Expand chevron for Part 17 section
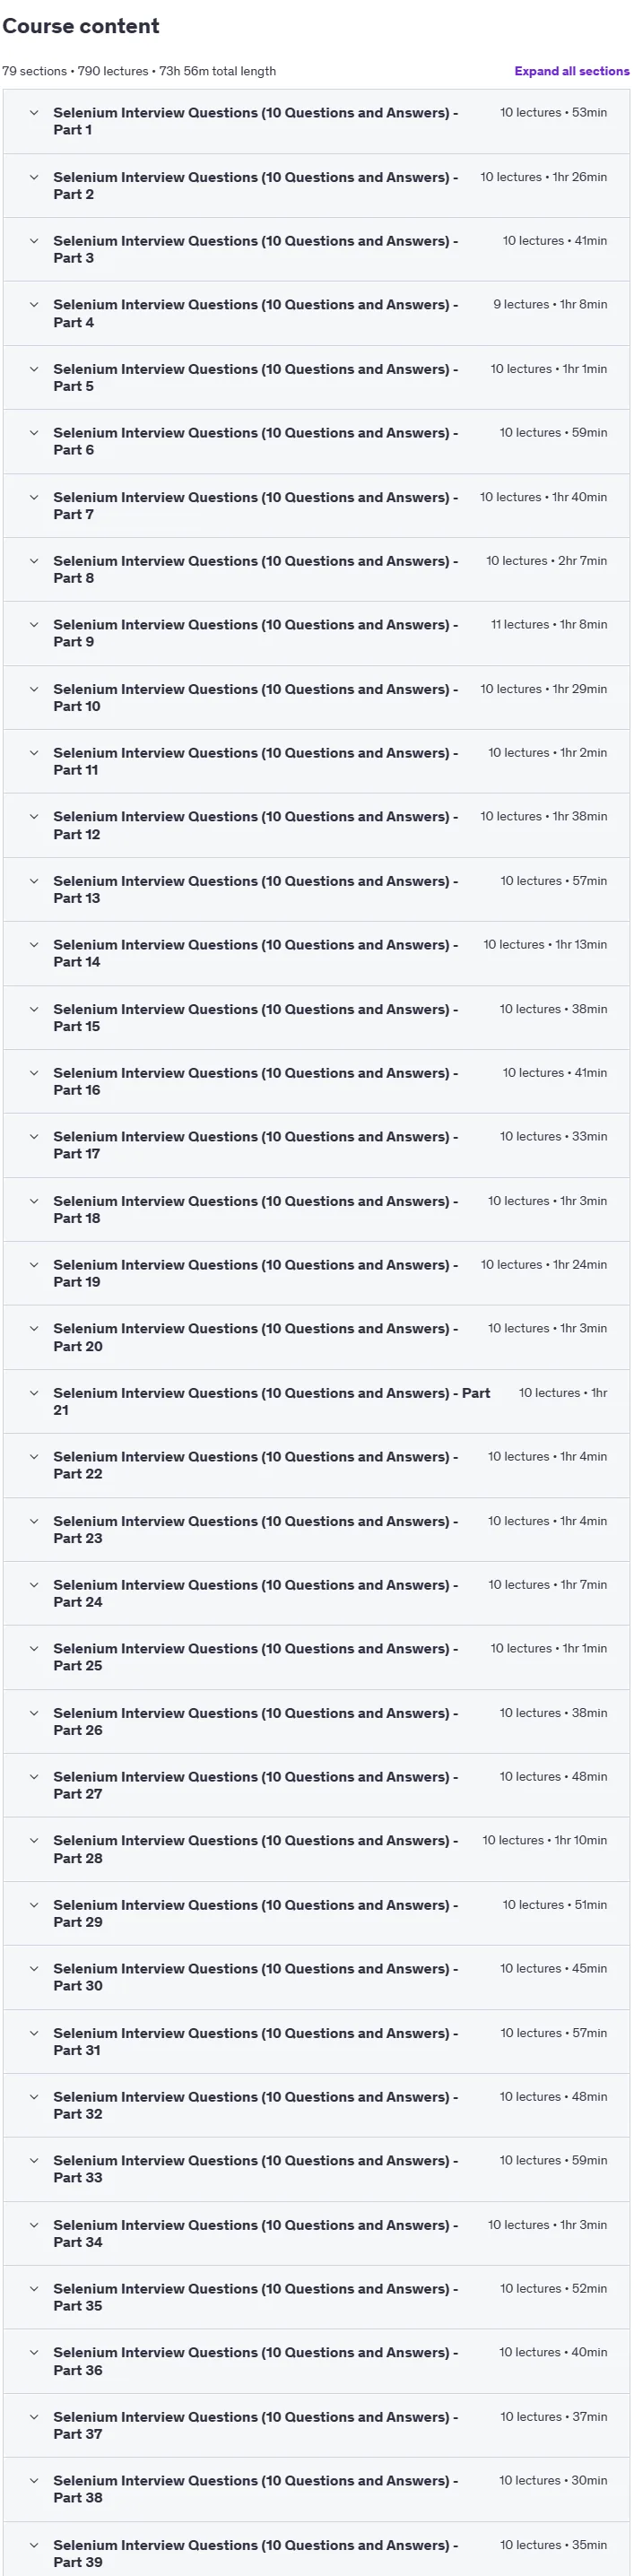The image size is (634, 2576). coord(34,1137)
